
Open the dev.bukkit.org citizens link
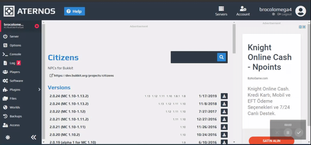tap(84, 76)
